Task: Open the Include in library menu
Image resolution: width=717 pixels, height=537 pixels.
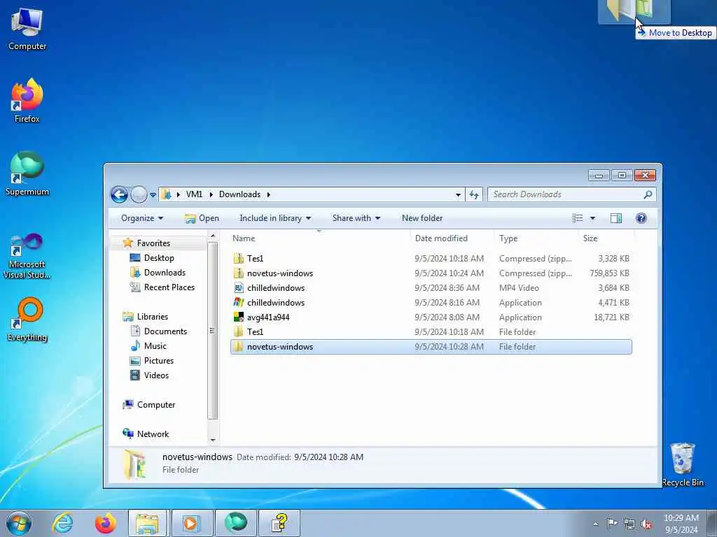Action: click(274, 218)
